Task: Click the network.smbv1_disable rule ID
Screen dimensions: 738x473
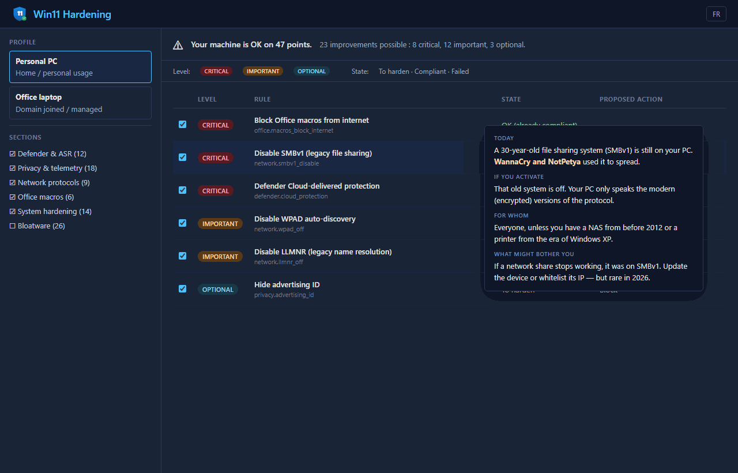Action: [287, 164]
